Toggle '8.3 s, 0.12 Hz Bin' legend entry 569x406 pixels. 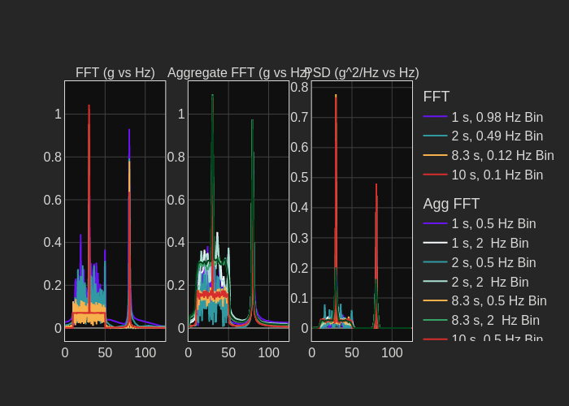[x=502, y=156]
